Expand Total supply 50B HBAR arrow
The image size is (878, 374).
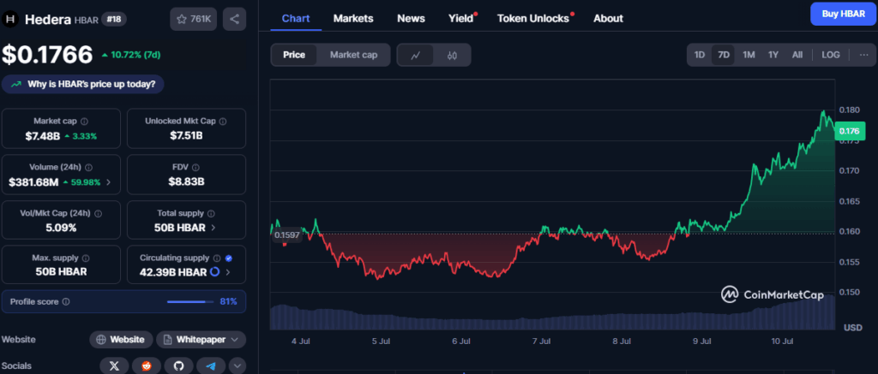(213, 229)
